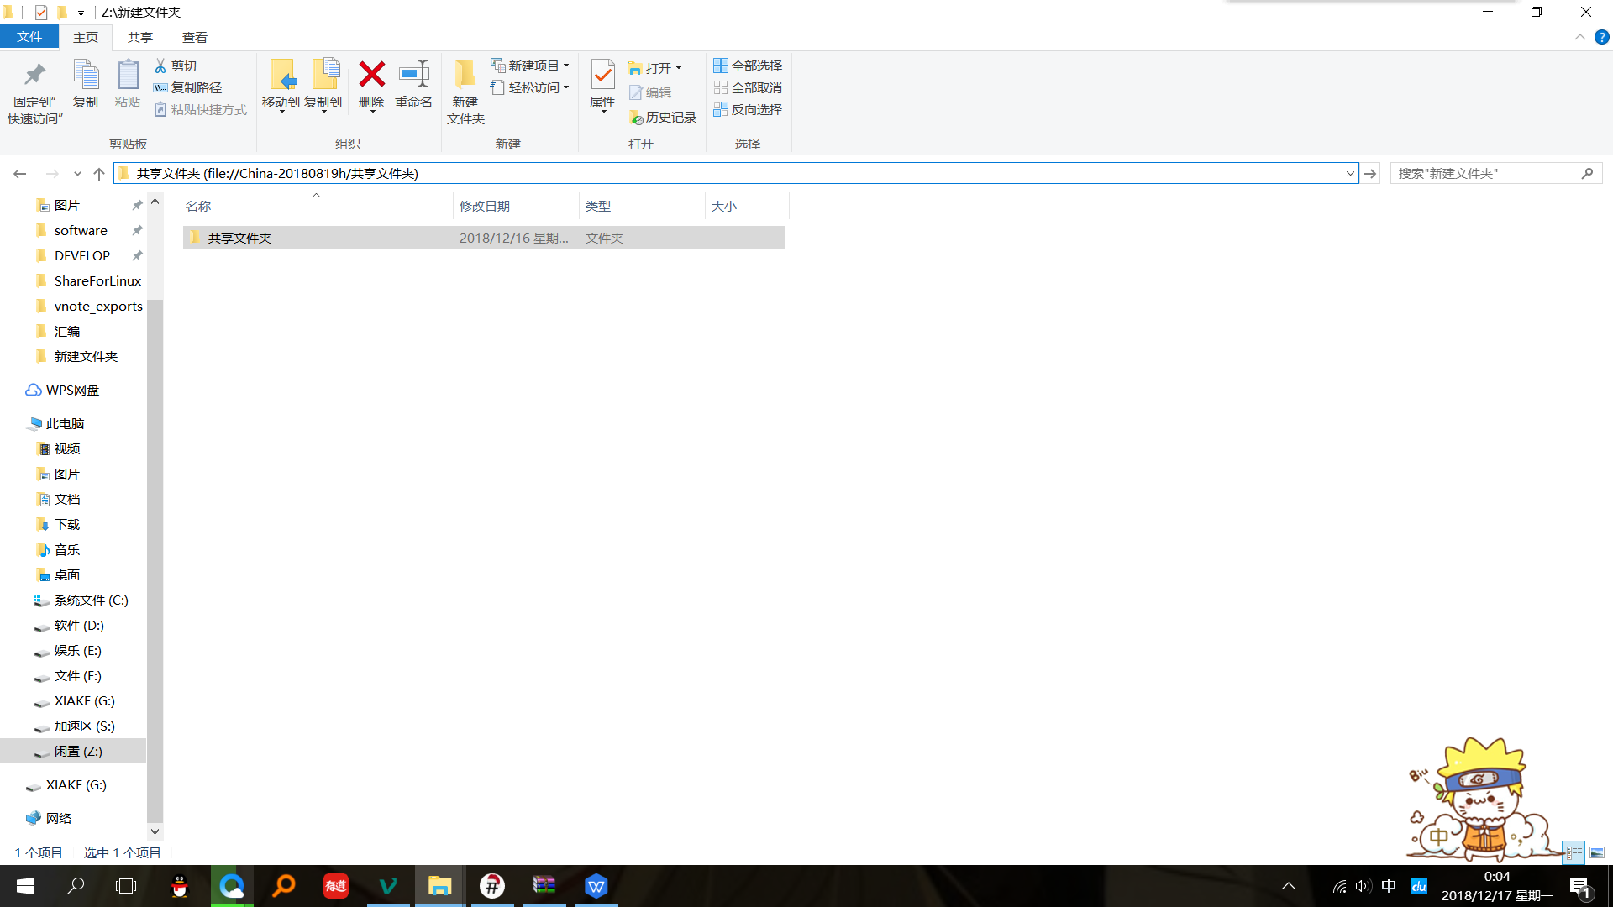Open WPS Office from the taskbar
The height and width of the screenshot is (907, 1613).
pos(596,886)
